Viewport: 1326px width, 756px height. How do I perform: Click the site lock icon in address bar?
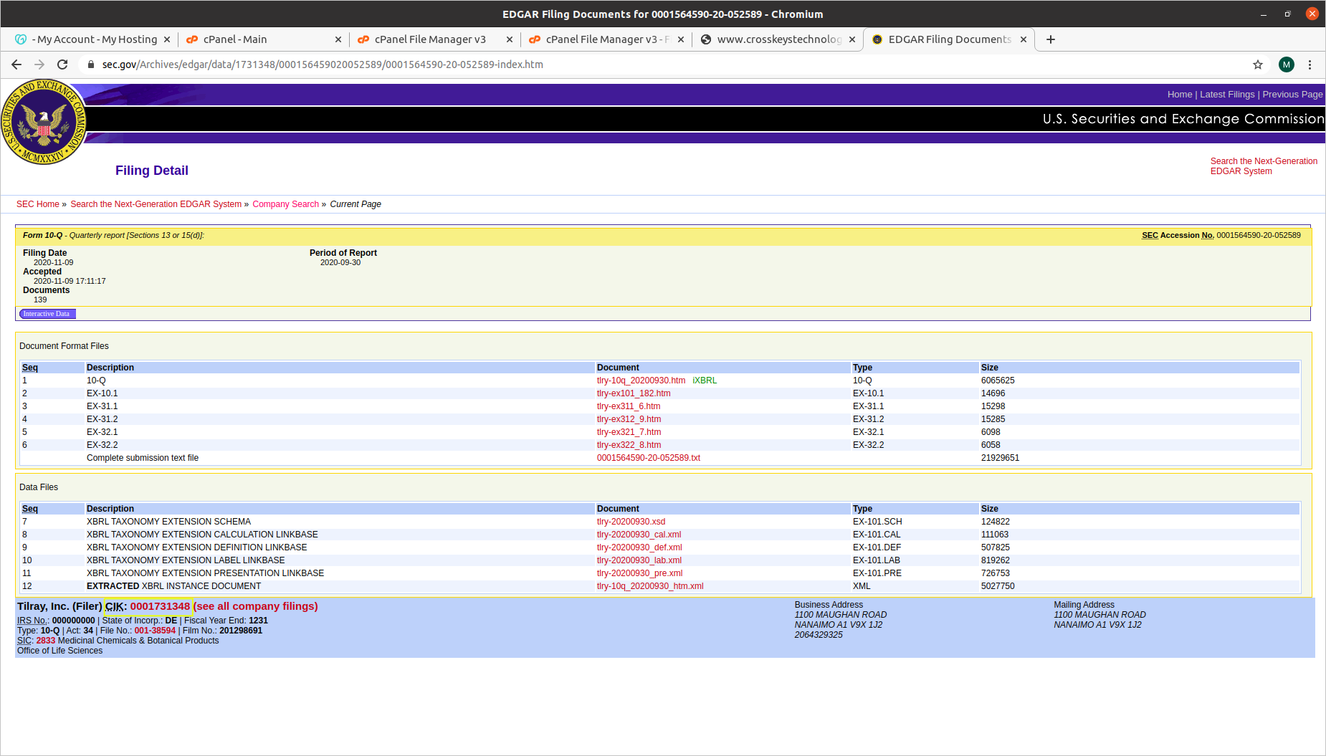91,64
